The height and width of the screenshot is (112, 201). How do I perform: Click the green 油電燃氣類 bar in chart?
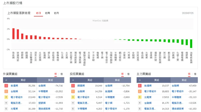pos(191,44)
